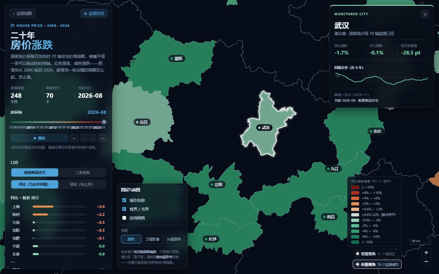
Task: Skip to first month button
Action: 74,138
